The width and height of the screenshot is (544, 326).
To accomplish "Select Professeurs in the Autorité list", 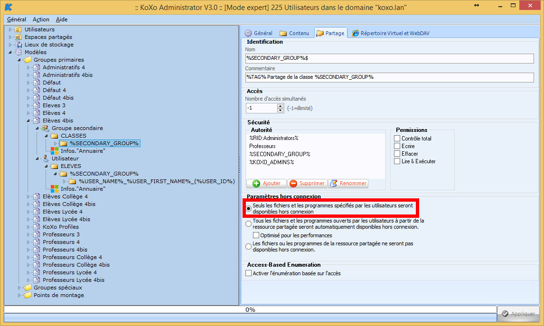I will tap(263, 146).
